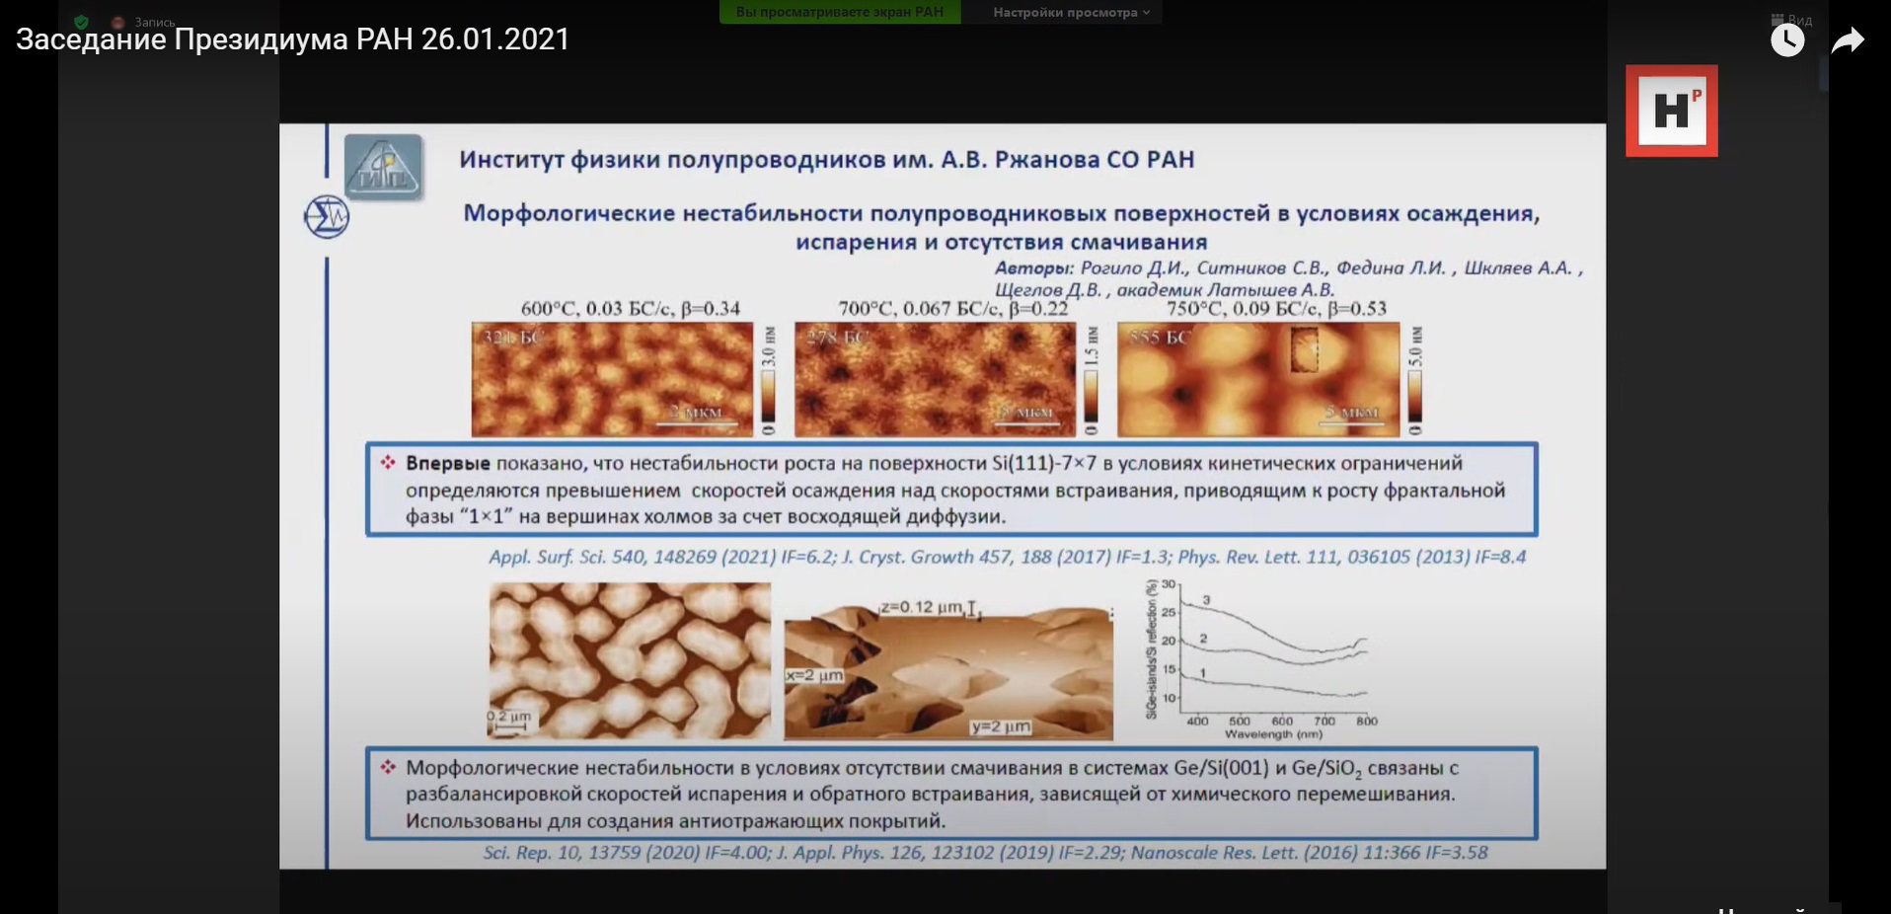Click the caption 750°C, 0.09 БС/с, β=0.53
The width and height of the screenshot is (1891, 914).
[1277, 309]
